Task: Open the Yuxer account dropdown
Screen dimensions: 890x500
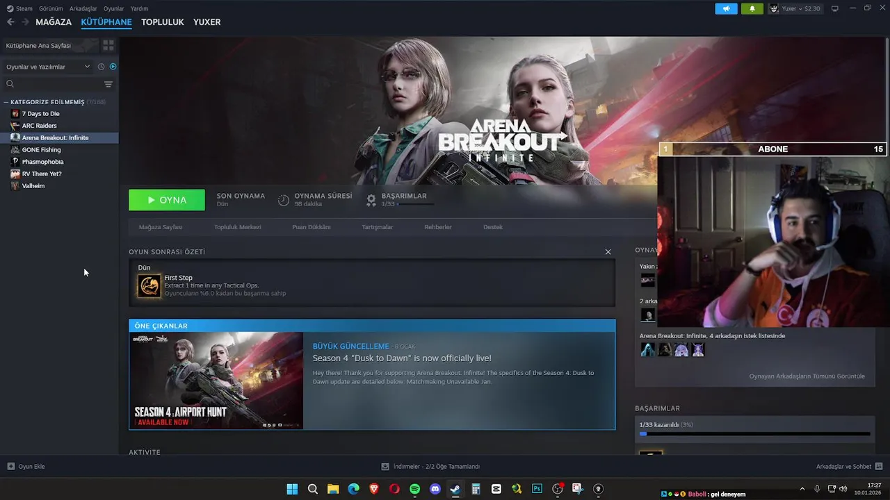Action: pos(795,9)
